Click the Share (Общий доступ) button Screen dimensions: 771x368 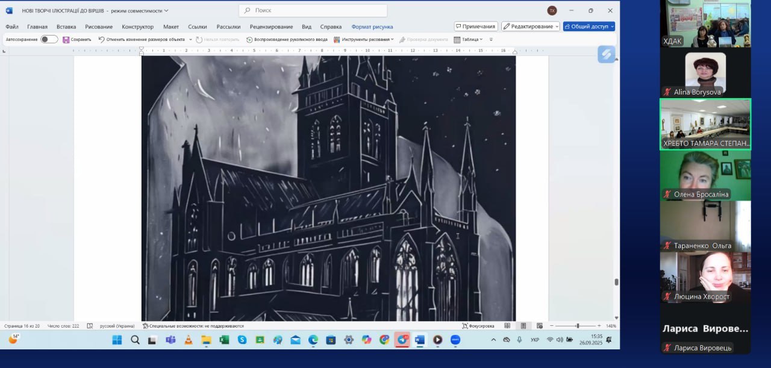click(x=588, y=27)
